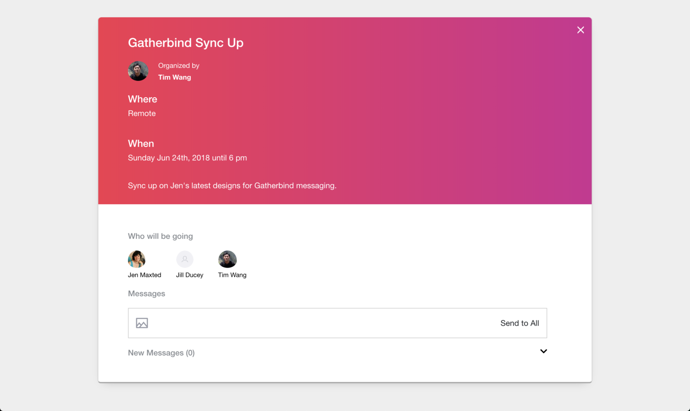Click the Gatherbind Sync Up event title
690x411 pixels.
[x=185, y=43]
